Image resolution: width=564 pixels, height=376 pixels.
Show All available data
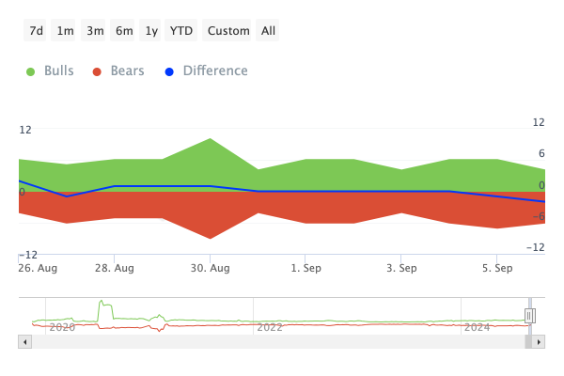[269, 31]
